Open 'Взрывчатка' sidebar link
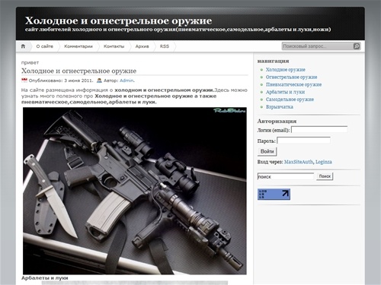The width and height of the screenshot is (381, 285). [280, 107]
